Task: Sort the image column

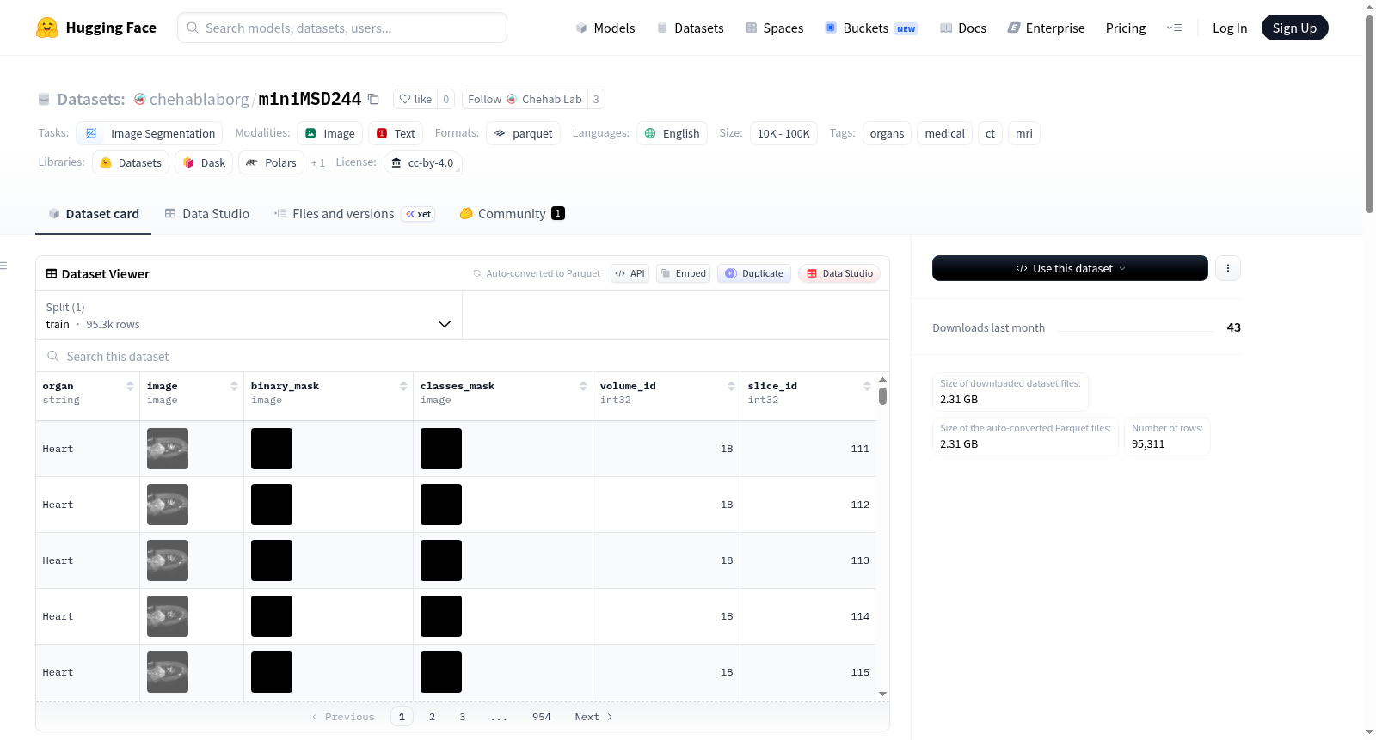Action: 234,387
